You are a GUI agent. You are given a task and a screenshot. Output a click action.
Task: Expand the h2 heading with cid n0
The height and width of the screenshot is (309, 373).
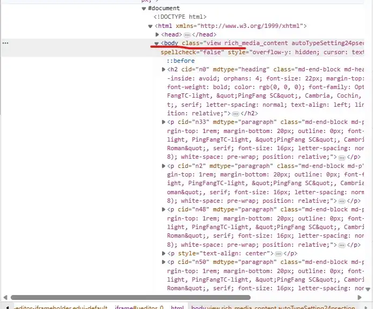164,70
